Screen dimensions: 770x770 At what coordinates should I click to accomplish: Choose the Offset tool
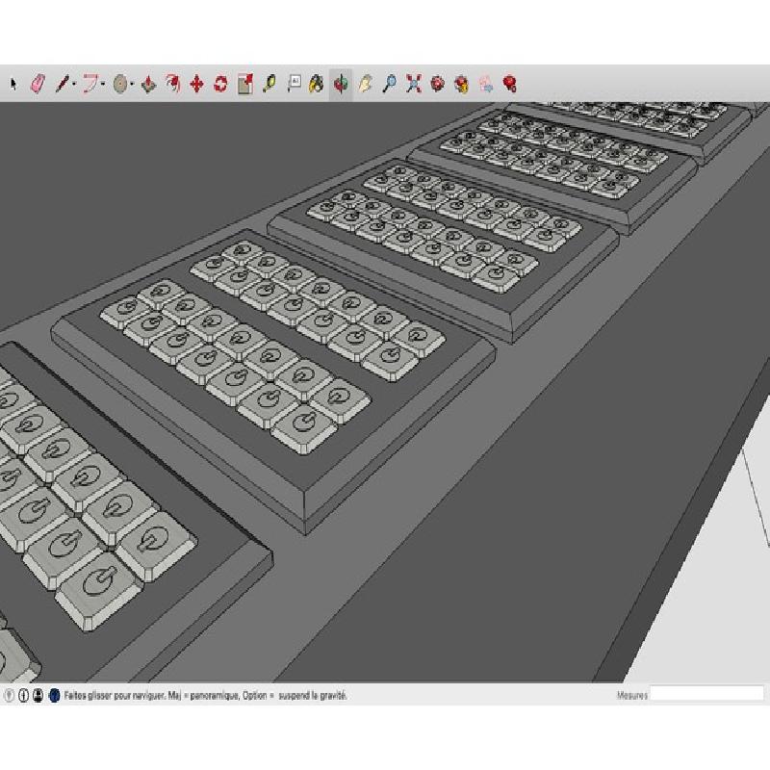coord(172,85)
